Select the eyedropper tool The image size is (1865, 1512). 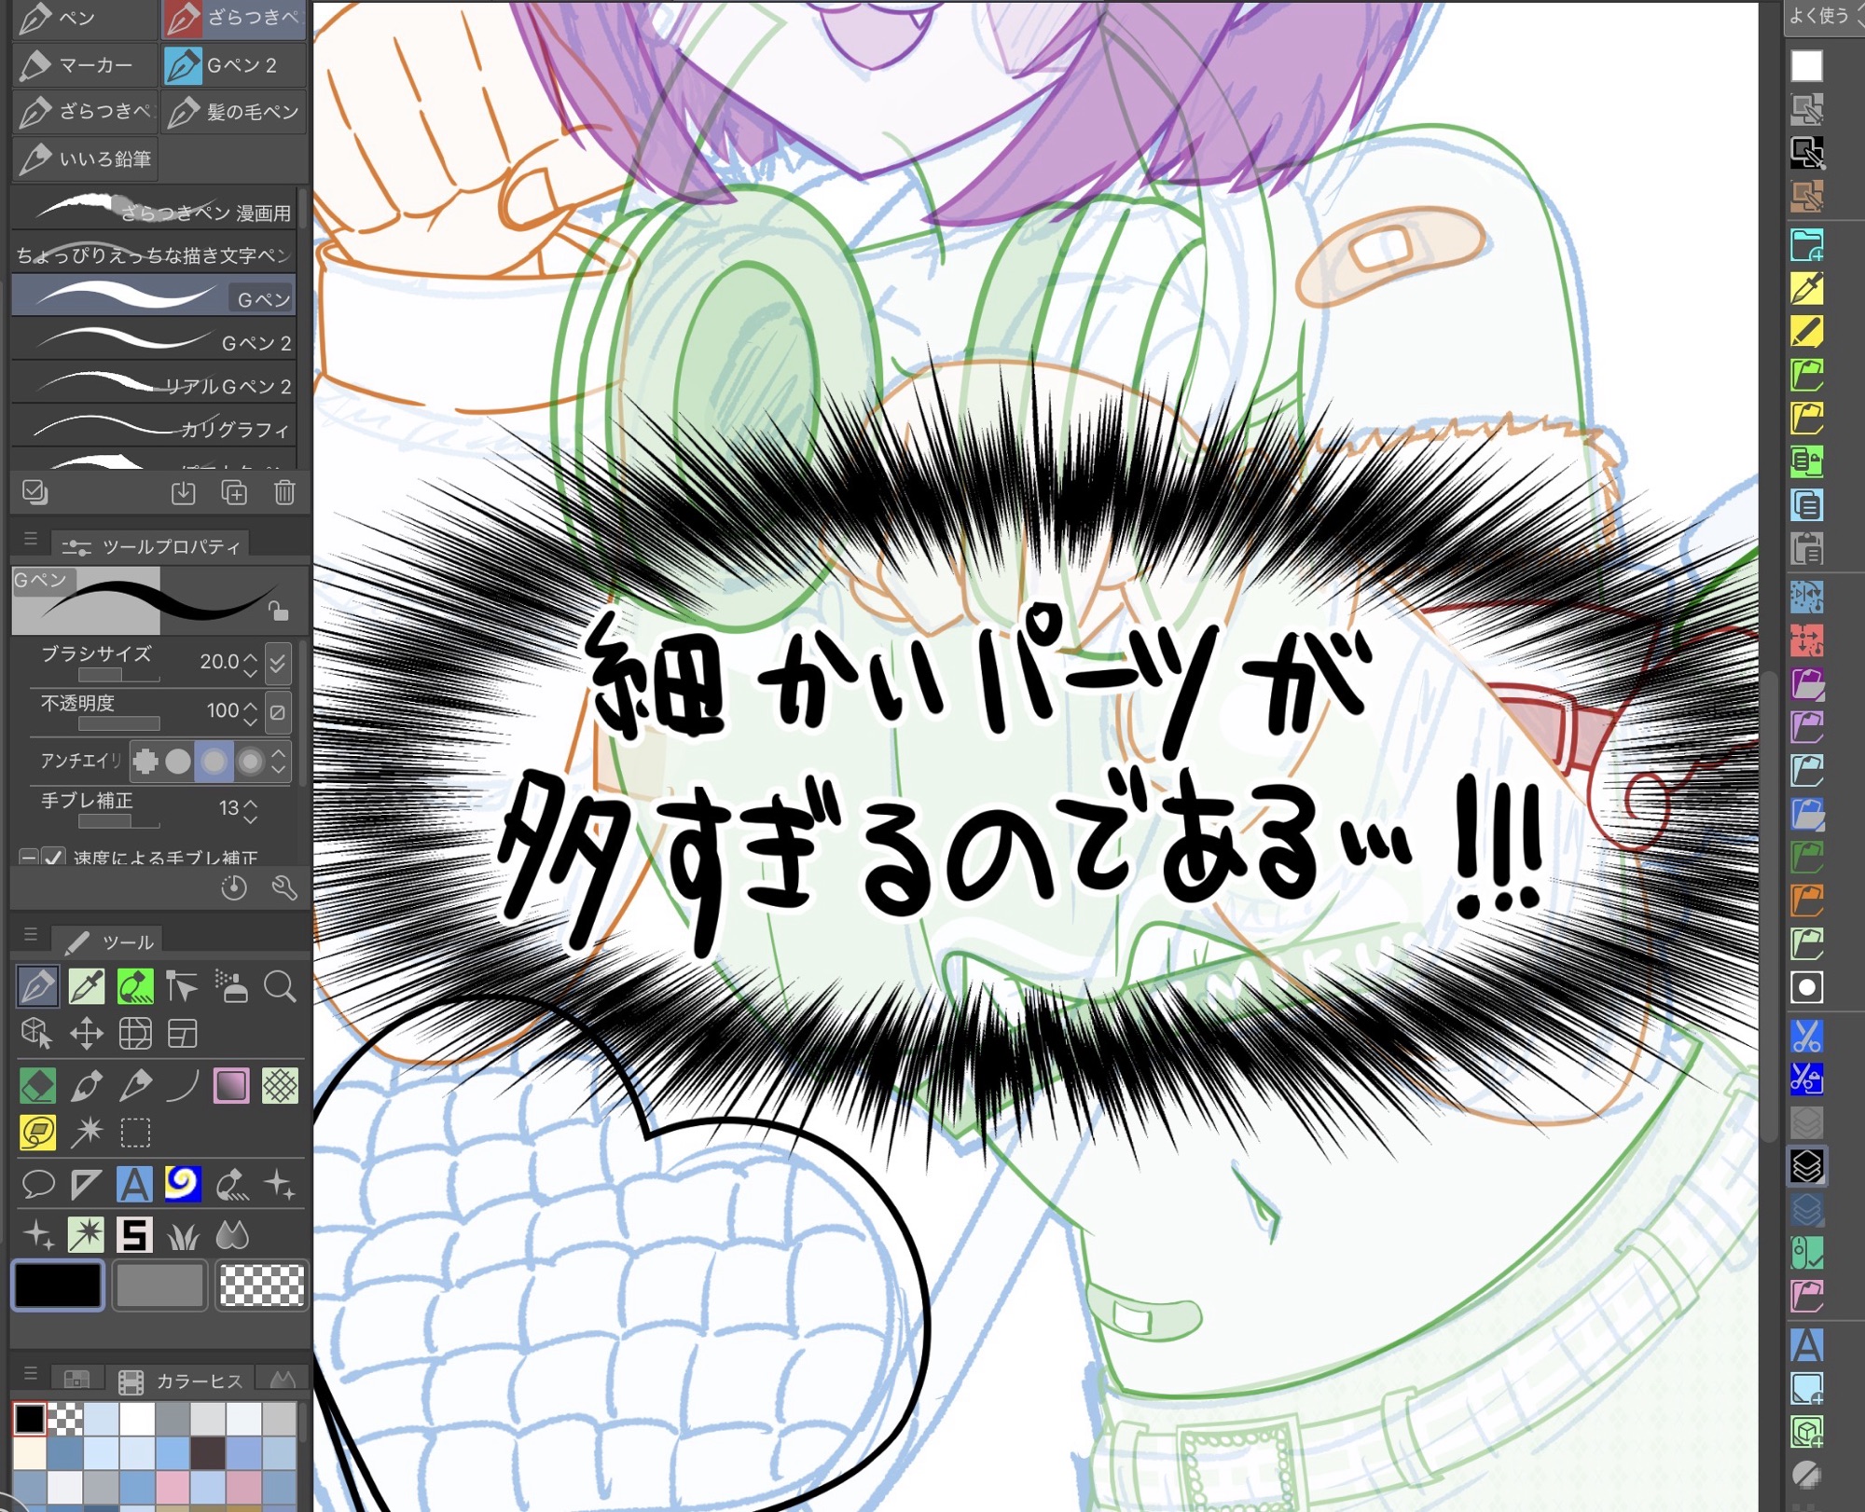pyautogui.click(x=87, y=986)
